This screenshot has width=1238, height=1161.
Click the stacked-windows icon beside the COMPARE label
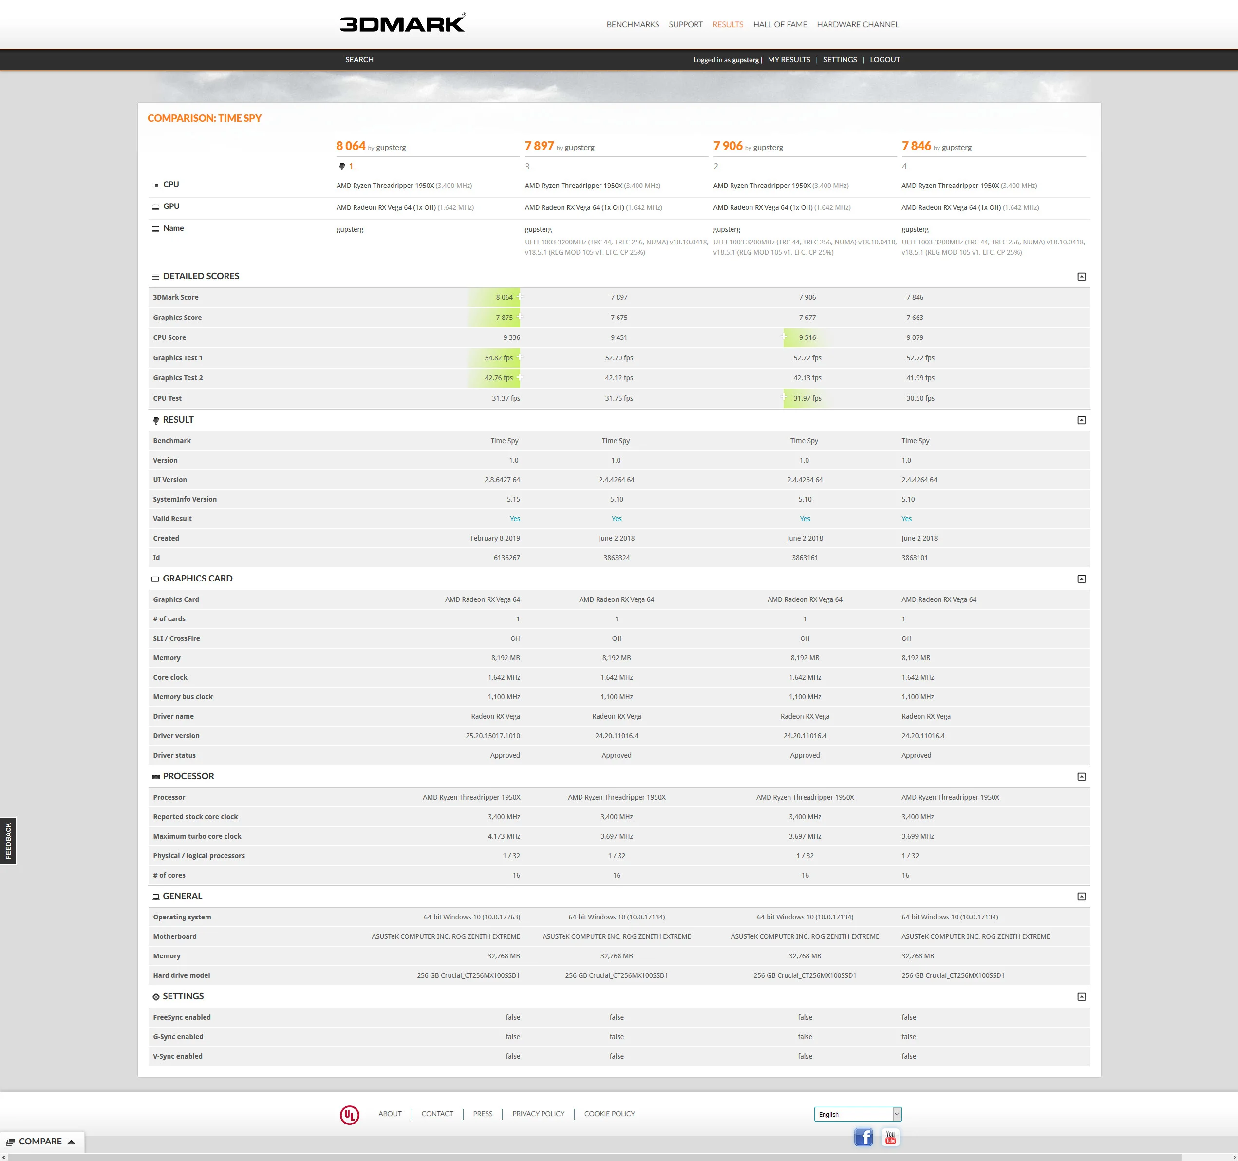click(10, 1142)
